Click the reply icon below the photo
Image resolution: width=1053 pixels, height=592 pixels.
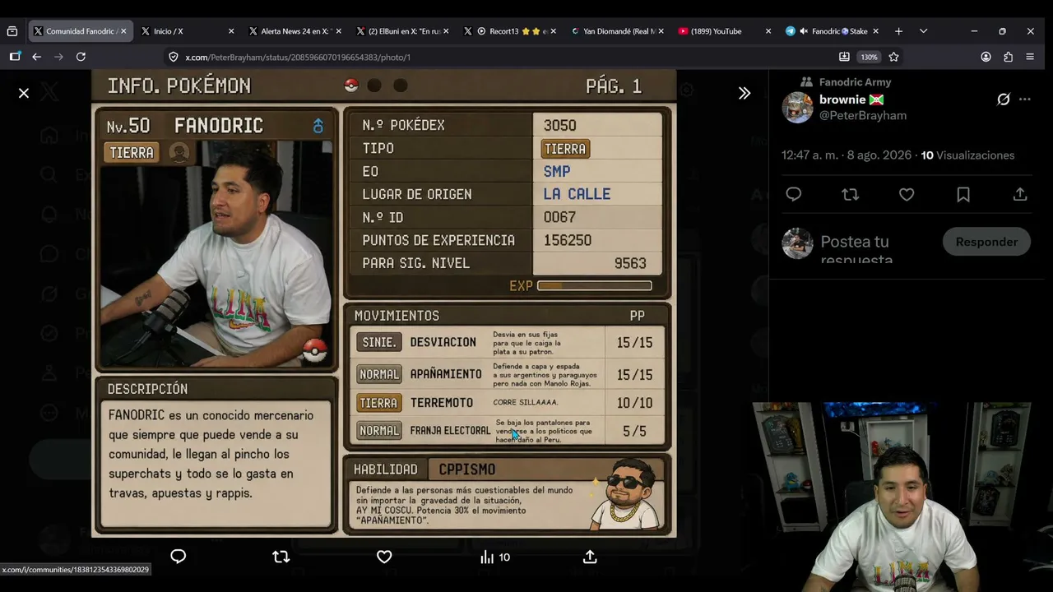179,557
